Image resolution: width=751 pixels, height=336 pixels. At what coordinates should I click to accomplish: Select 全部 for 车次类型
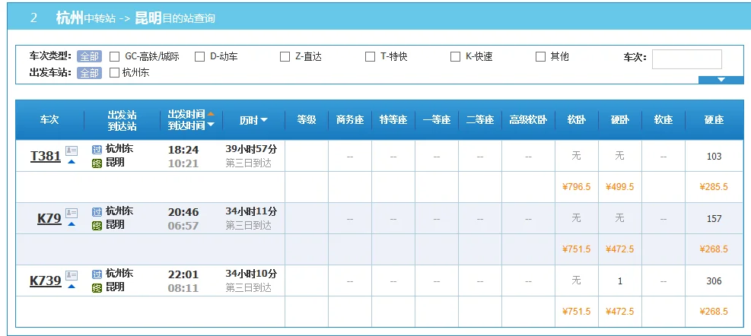pos(90,56)
